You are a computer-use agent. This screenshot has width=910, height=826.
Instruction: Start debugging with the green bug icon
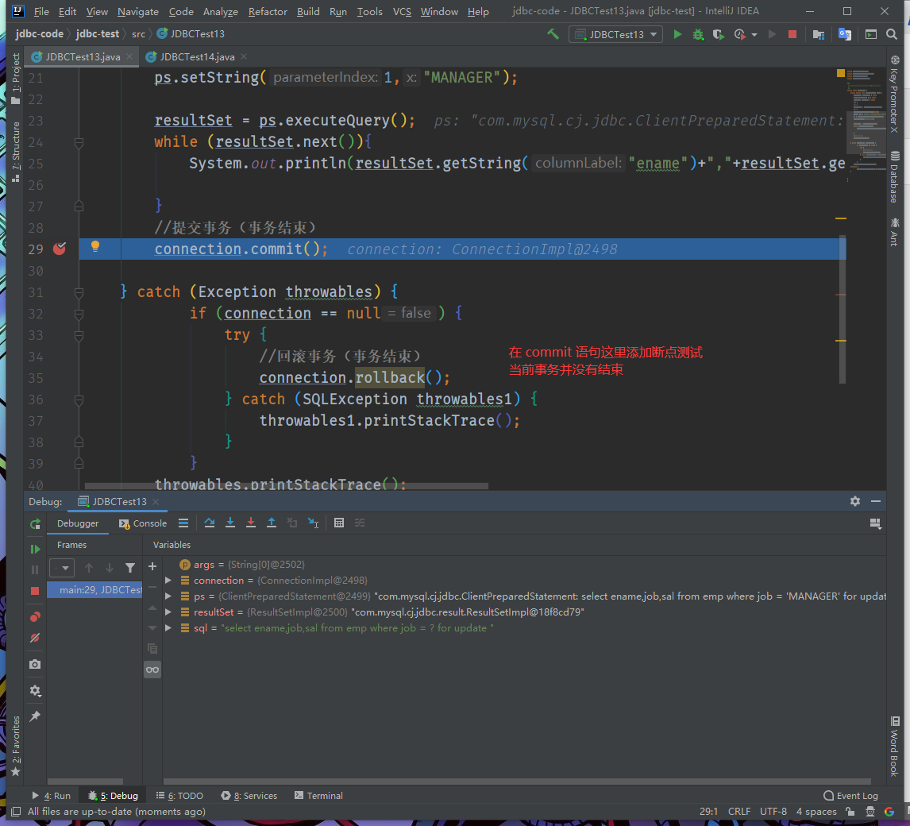click(x=698, y=35)
